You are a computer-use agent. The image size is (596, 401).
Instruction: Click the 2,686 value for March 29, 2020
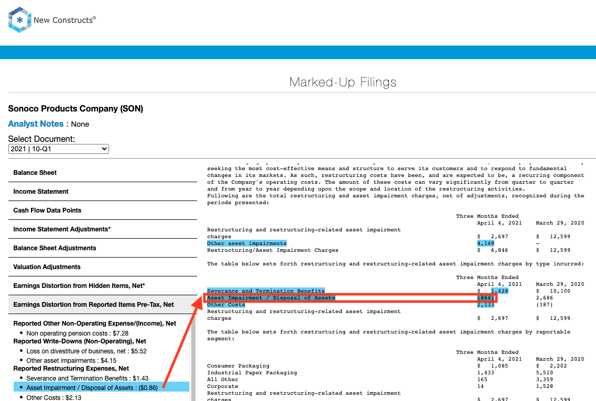pos(545,298)
